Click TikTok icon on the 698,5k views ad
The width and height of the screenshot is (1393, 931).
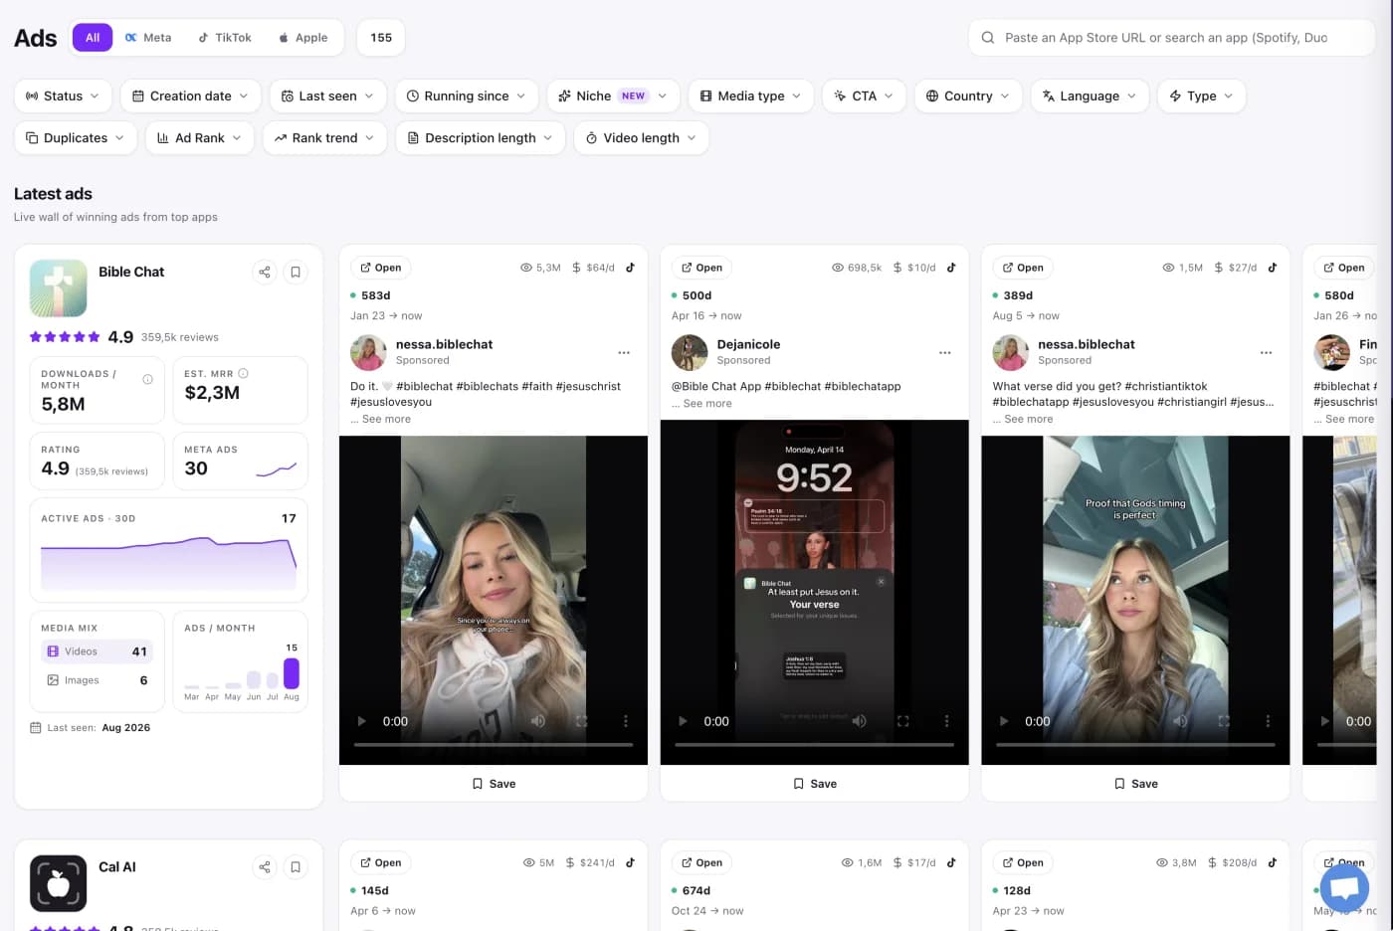coord(951,268)
